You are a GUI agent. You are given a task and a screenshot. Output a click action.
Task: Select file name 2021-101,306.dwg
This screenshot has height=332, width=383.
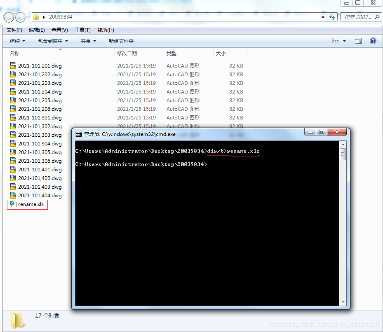(40, 161)
